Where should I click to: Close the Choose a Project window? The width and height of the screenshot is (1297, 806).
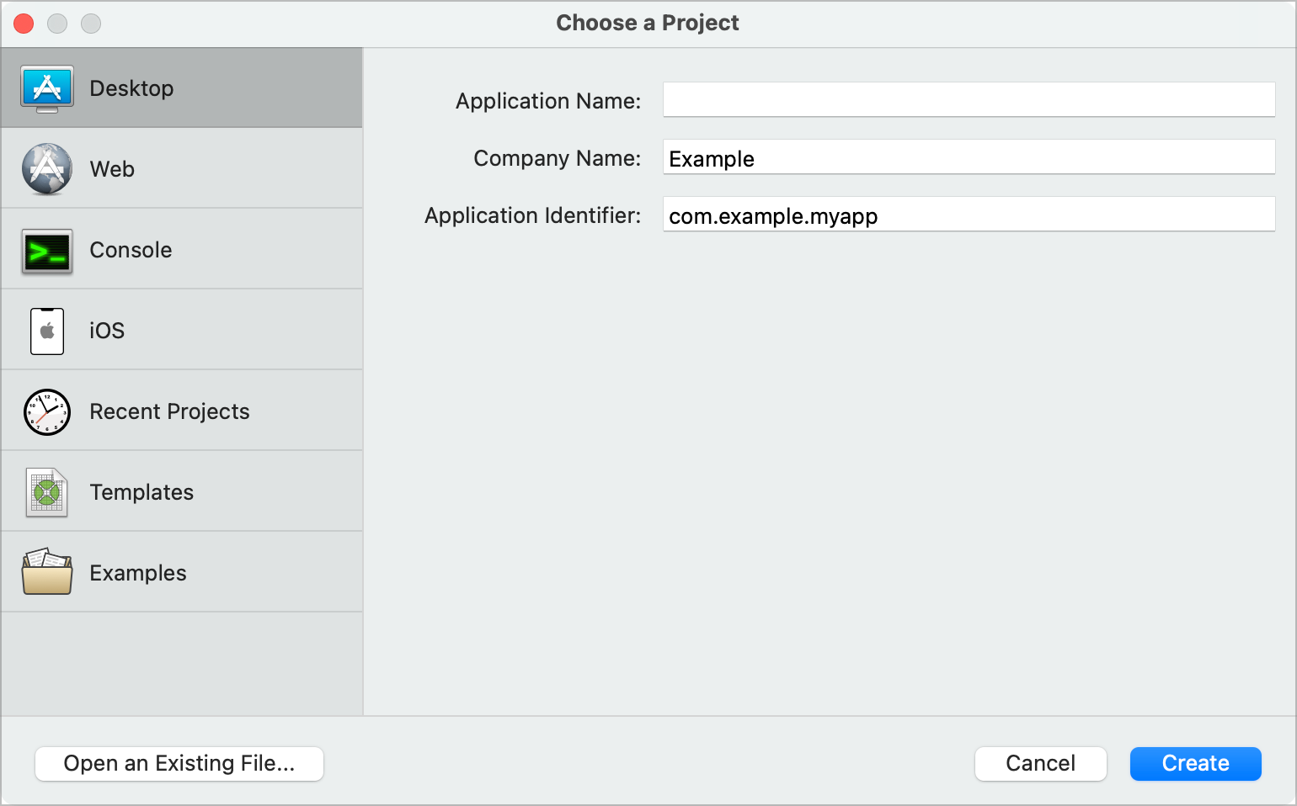point(24,24)
